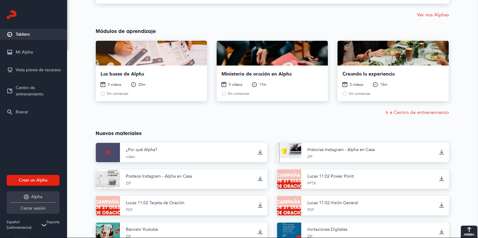Click clock icon beside 18m duration
The width and height of the screenshot is (478, 238).
[375, 85]
